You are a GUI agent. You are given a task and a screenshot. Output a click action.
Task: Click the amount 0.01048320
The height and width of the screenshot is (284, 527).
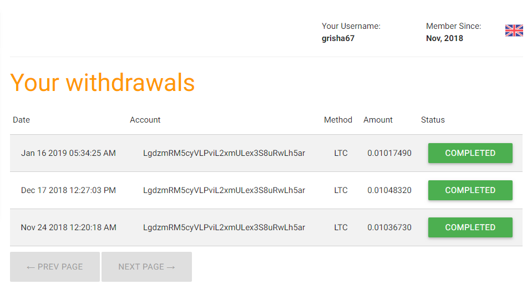[389, 190]
